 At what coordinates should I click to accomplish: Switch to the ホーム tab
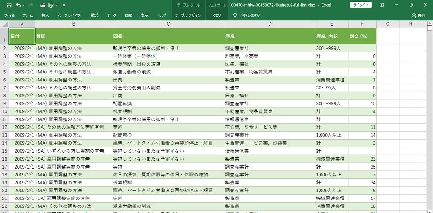point(28,15)
